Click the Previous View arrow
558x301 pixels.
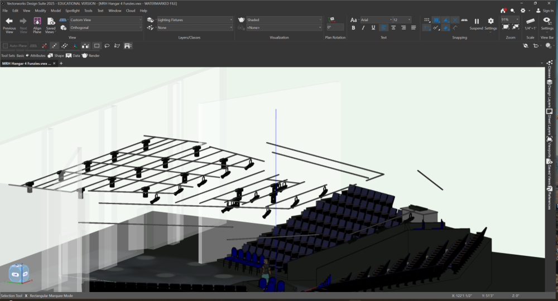[9, 21]
